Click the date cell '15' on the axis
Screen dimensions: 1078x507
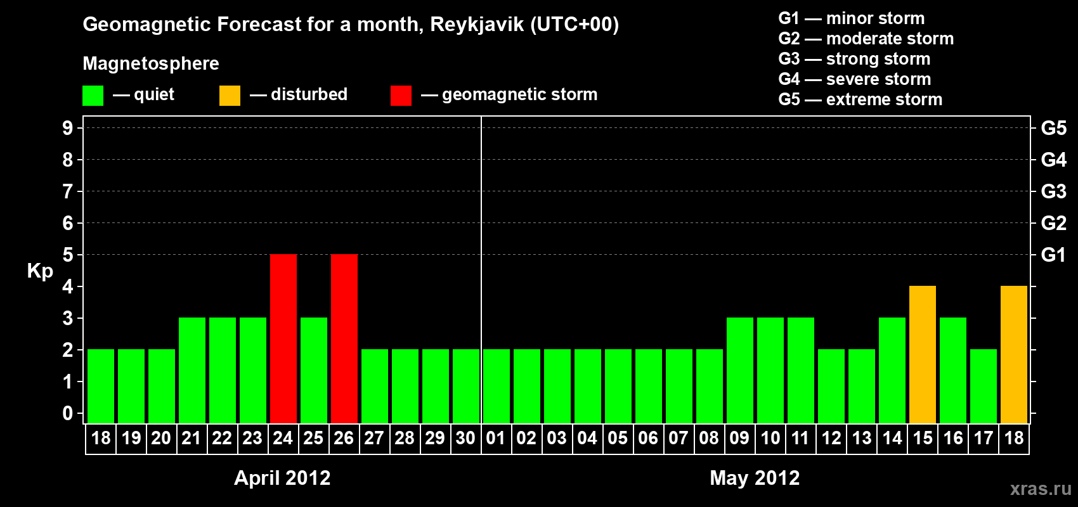[x=923, y=439]
